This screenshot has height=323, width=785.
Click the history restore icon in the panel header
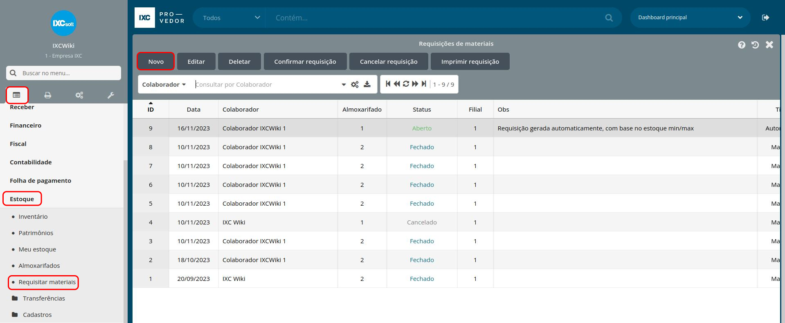[755, 45]
